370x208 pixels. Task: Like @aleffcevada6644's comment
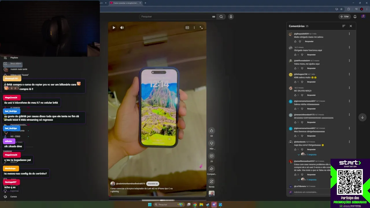coord(295,68)
